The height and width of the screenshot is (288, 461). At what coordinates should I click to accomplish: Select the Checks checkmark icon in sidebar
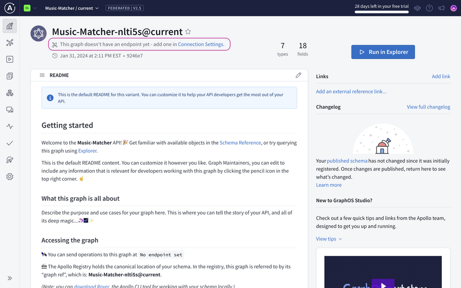tap(10, 143)
